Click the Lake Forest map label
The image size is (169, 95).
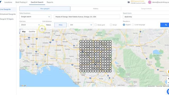121,85
